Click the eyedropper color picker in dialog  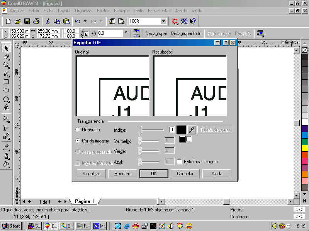click(192, 130)
